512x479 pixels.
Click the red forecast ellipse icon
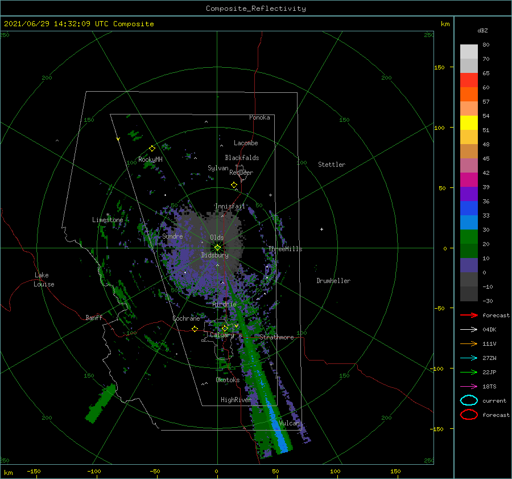pos(469,415)
